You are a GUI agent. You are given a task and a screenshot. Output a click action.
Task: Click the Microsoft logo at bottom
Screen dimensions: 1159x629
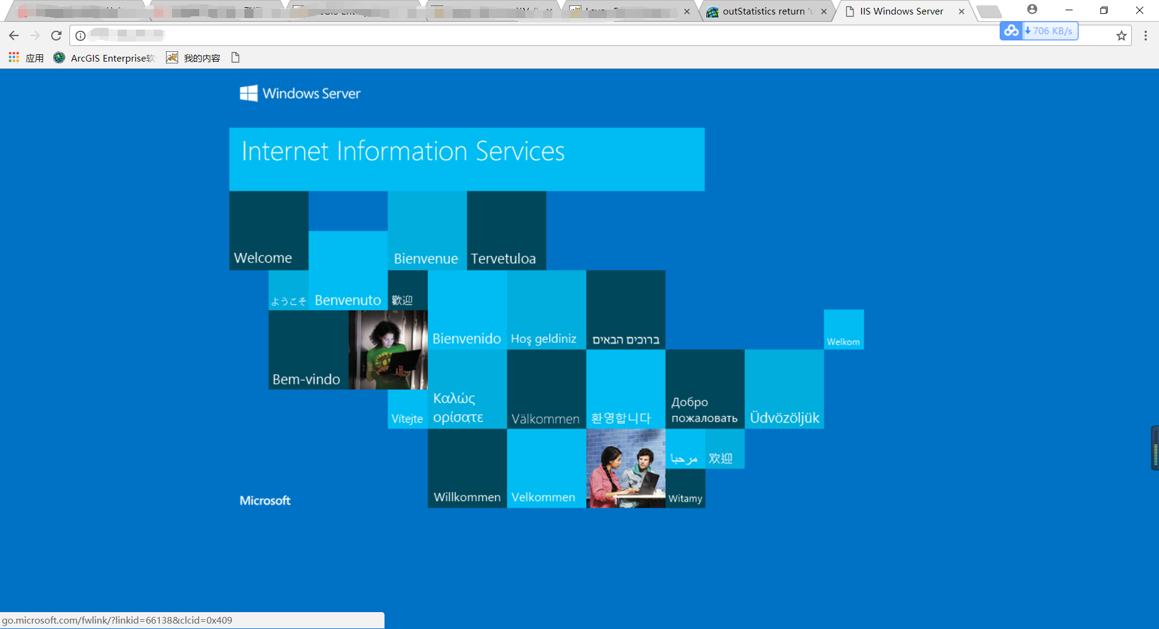pos(265,500)
